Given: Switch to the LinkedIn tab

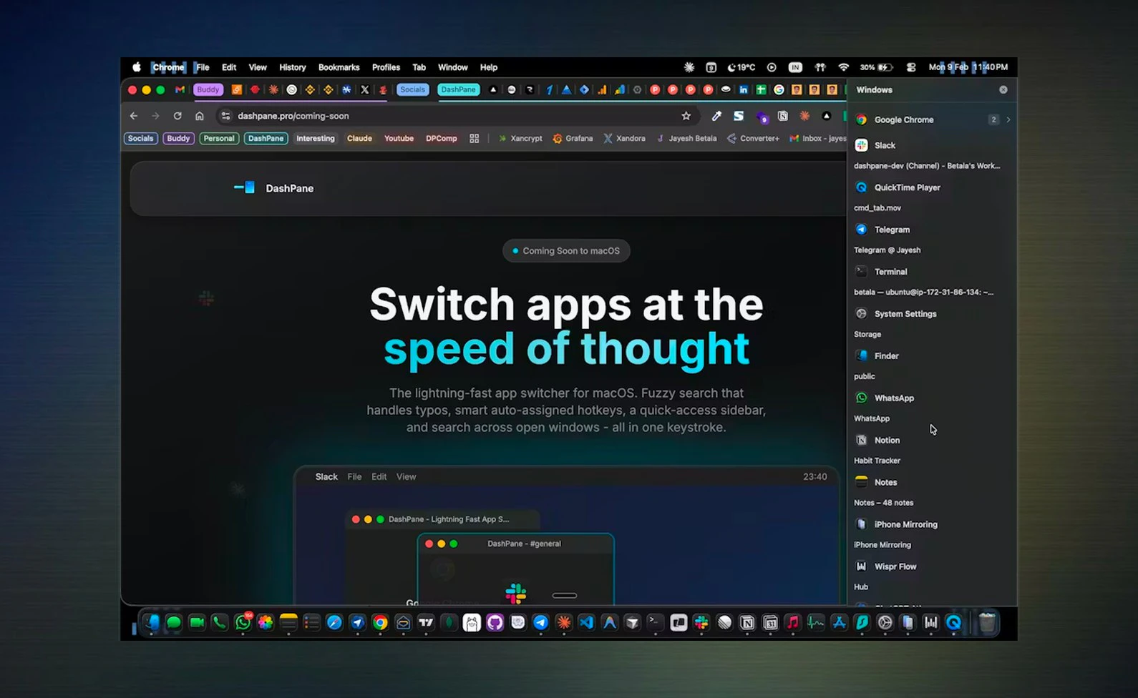Looking at the screenshot, I should click(744, 89).
